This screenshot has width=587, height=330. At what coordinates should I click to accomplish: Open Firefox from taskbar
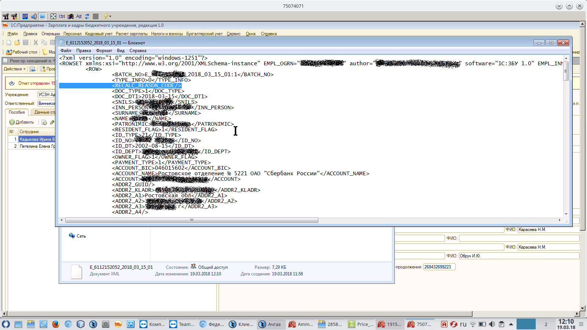point(56,324)
